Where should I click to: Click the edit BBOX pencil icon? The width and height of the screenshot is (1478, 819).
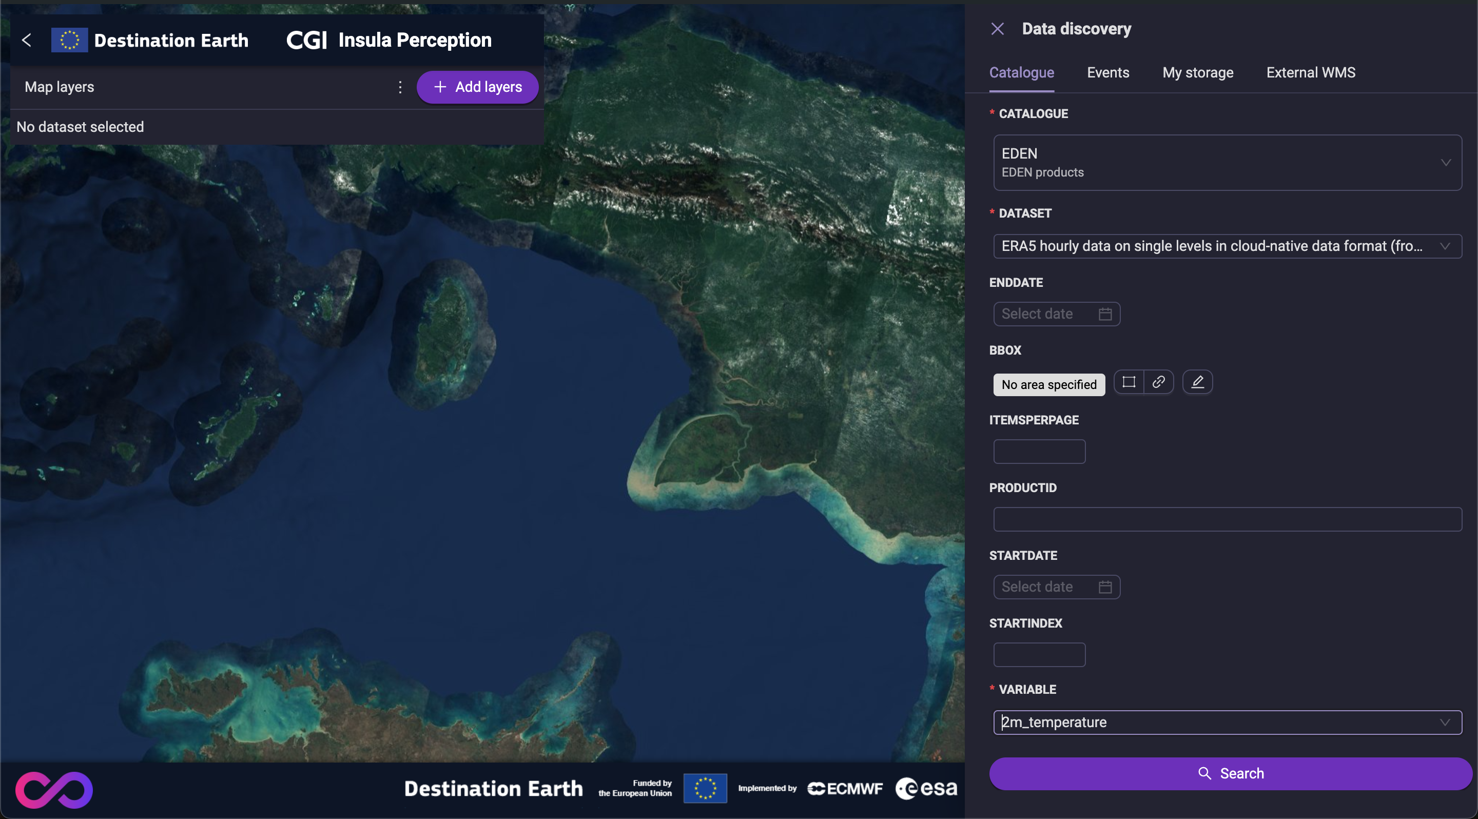pyautogui.click(x=1197, y=382)
